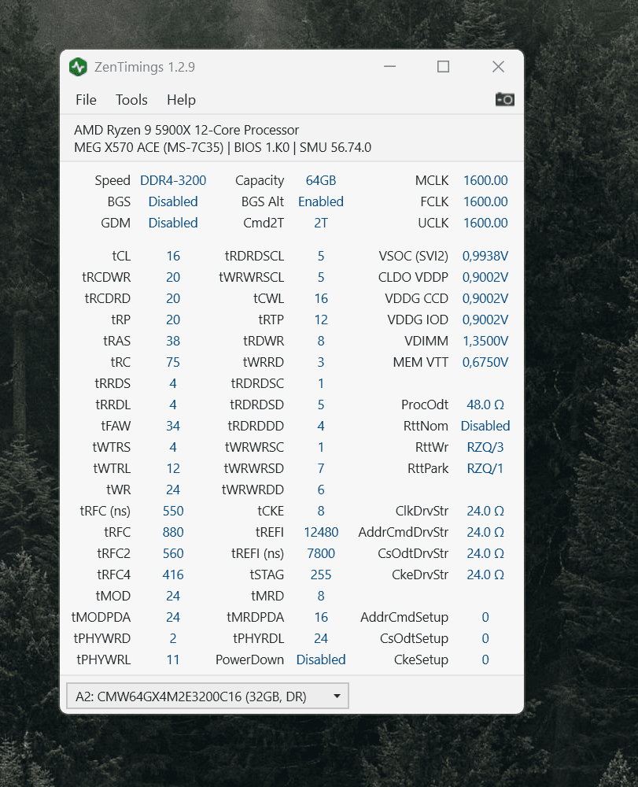Click the RttNom Disabled value
Screen dimensions: 638x787
tap(485, 426)
